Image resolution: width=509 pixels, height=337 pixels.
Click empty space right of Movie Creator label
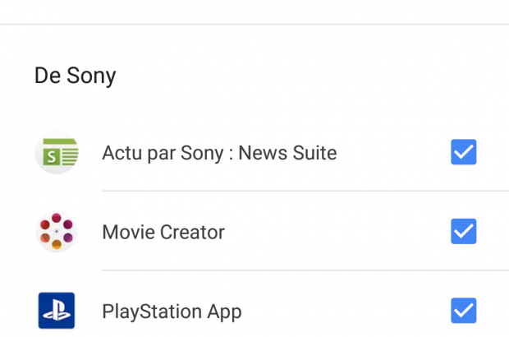tap(337, 233)
